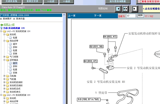Click the folder icon of 1AZ-FE 发动机机械 EM
The image size is (160, 104).
(x=4, y=31)
